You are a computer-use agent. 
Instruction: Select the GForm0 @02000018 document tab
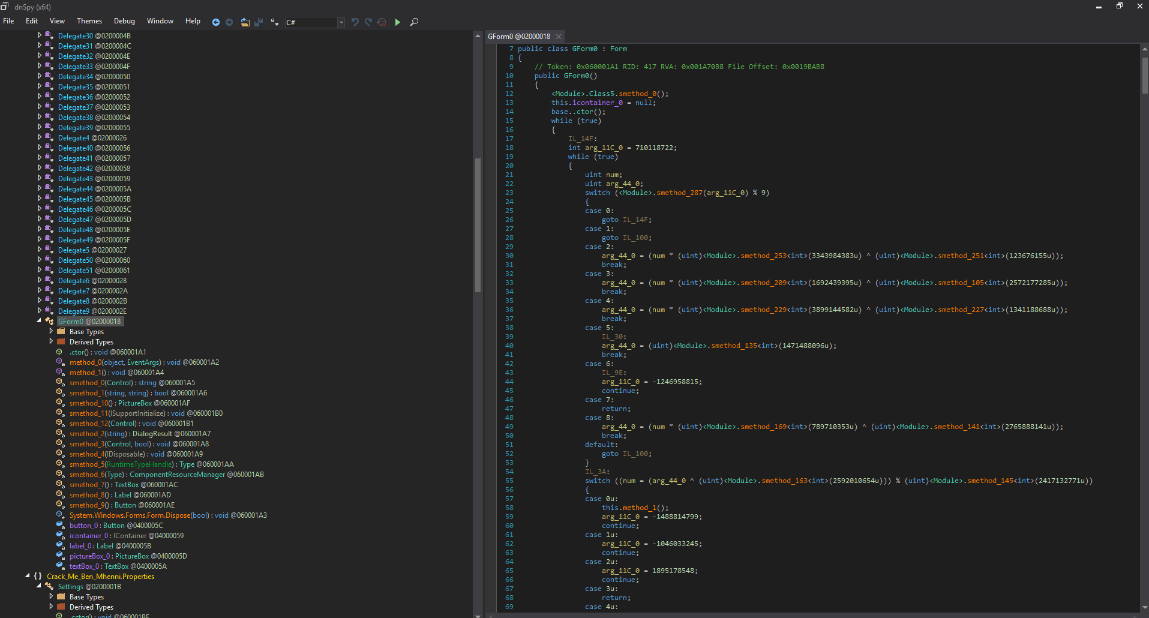point(519,37)
